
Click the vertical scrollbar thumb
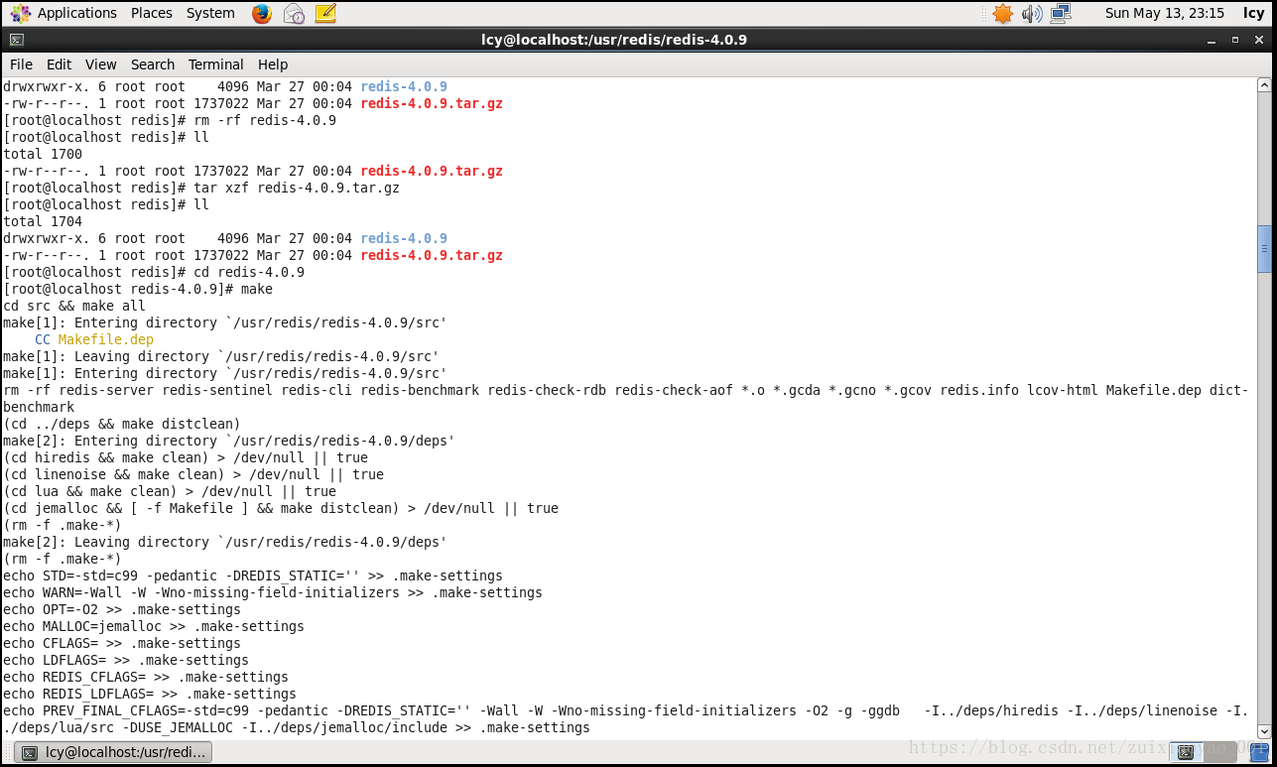click(x=1264, y=249)
